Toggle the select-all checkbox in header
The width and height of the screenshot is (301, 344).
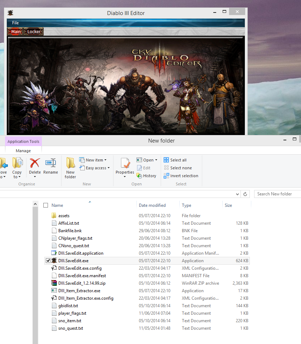click(45, 205)
